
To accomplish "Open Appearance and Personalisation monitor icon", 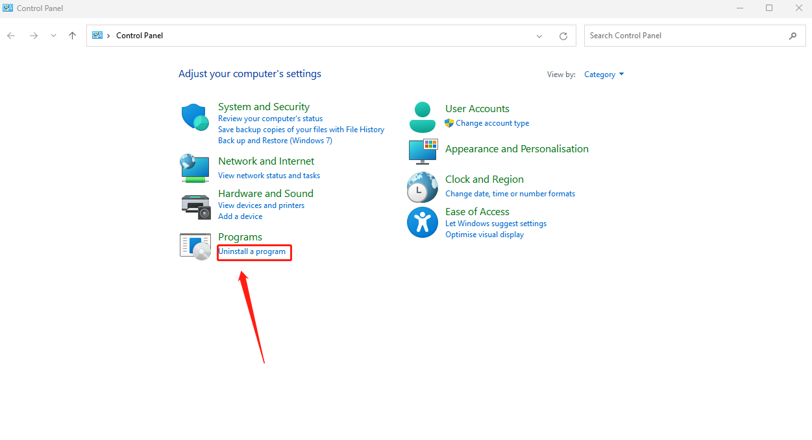I will point(423,151).
